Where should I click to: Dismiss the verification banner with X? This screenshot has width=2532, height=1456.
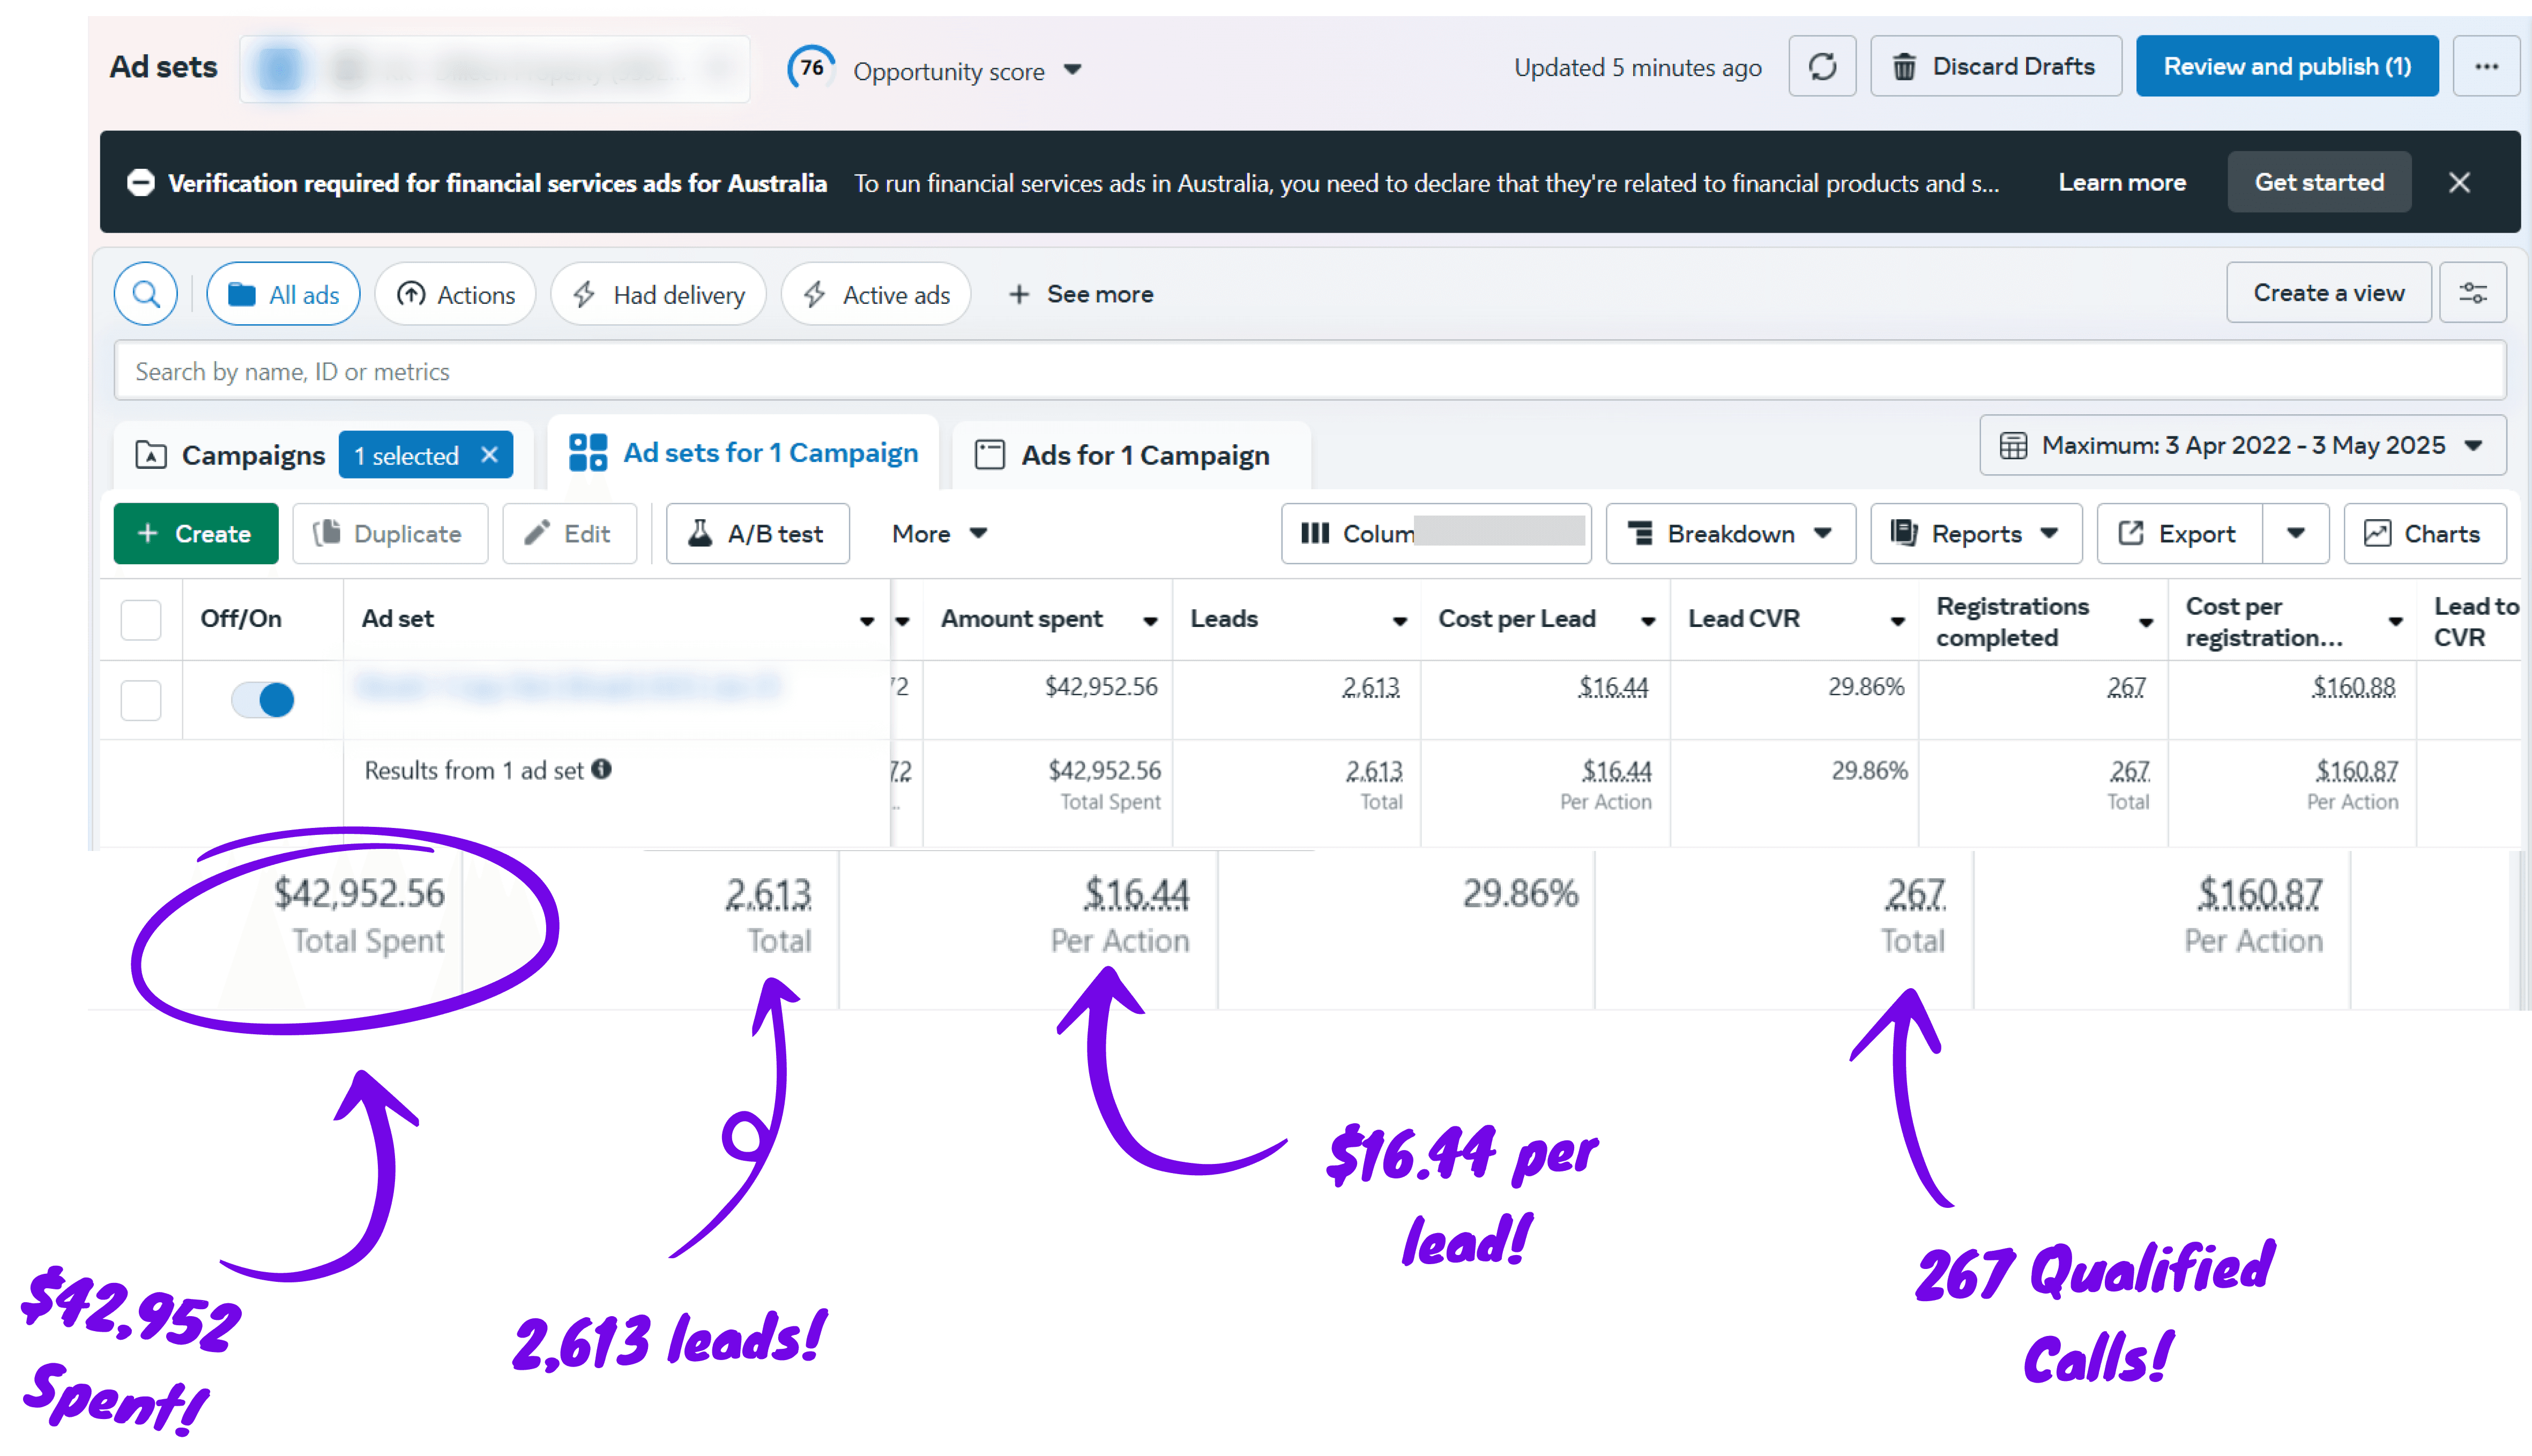pyautogui.click(x=2459, y=183)
